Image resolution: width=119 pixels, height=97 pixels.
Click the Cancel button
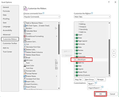coord(112,94)
